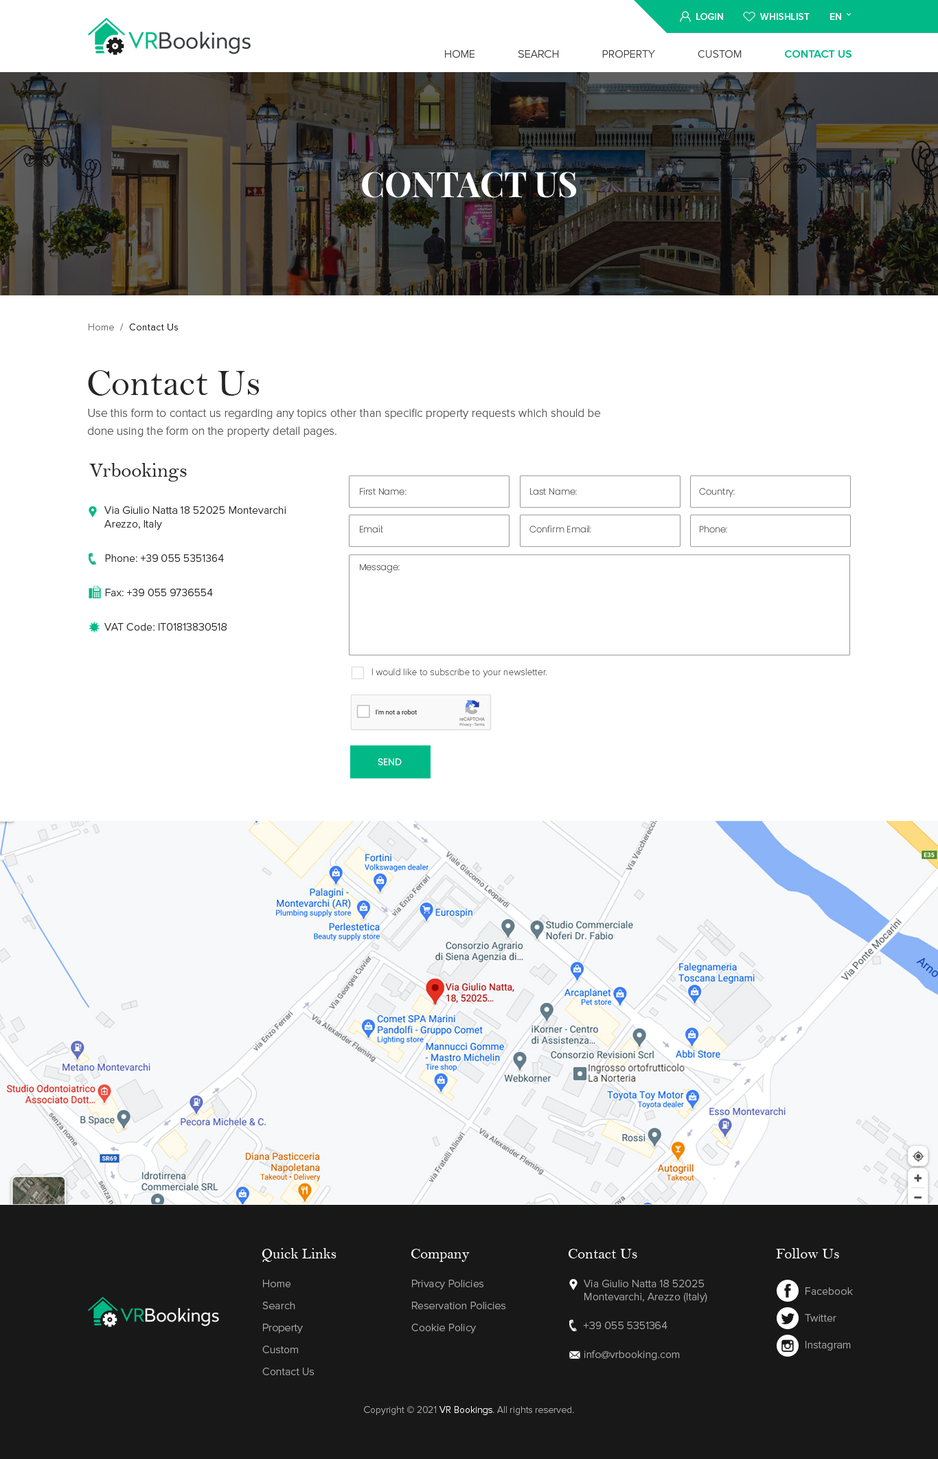938x1459 pixels.
Task: Open footer Contact Us quick link
Action: click(x=288, y=1372)
